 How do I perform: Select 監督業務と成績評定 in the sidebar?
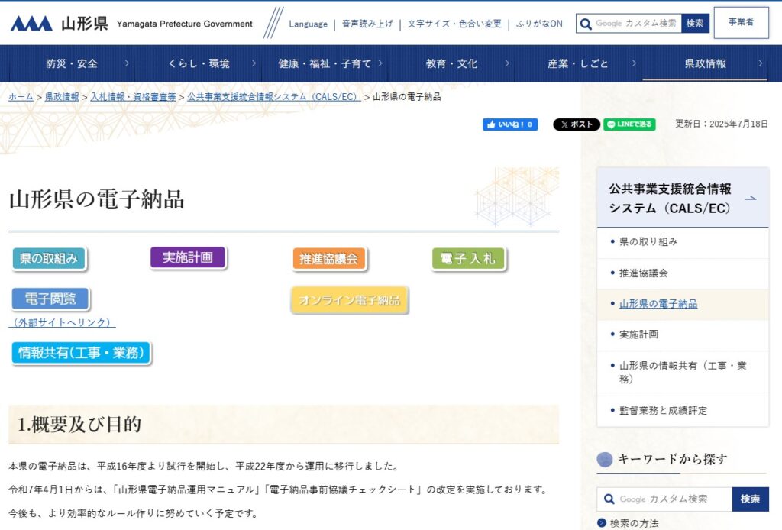(663, 410)
